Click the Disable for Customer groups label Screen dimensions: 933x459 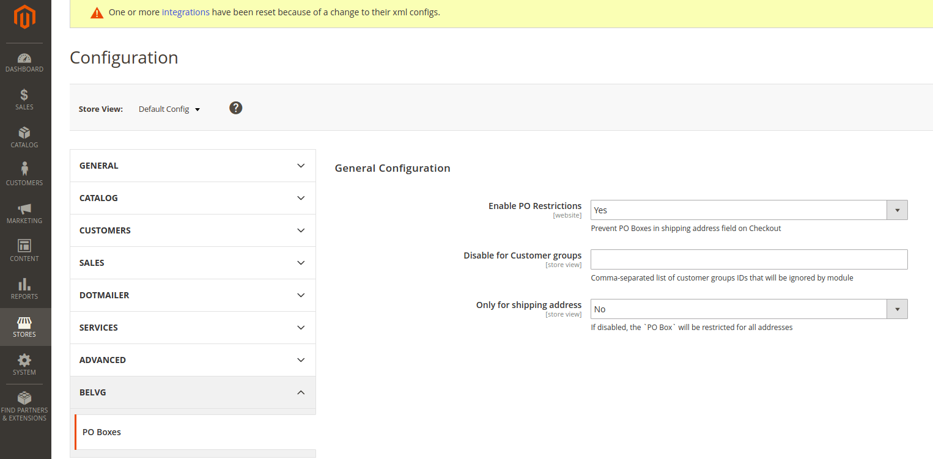click(523, 255)
